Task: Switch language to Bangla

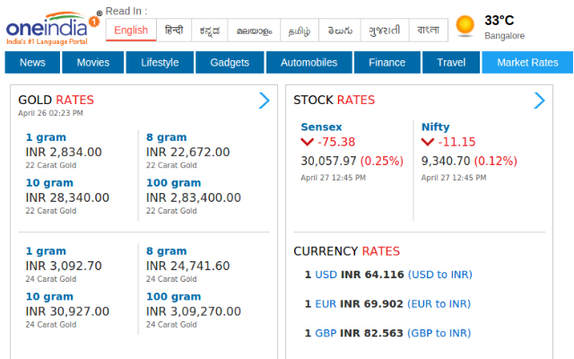Action: [429, 30]
